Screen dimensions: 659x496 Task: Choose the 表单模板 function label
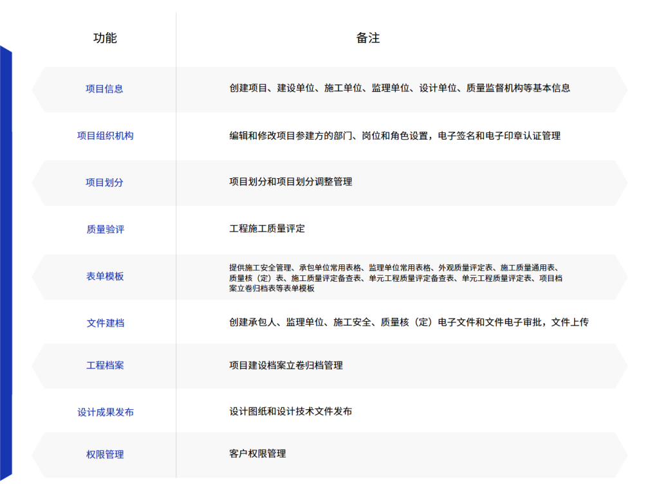point(105,276)
